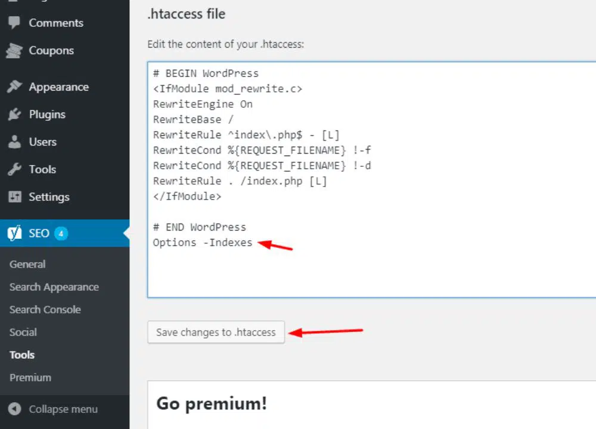Viewport: 596px width, 429px height.
Task: Go to Search Console submenu item
Action: [45, 309]
